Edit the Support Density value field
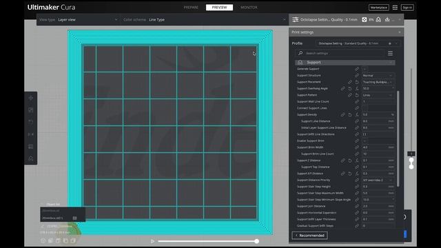441x248 pixels. (378, 115)
